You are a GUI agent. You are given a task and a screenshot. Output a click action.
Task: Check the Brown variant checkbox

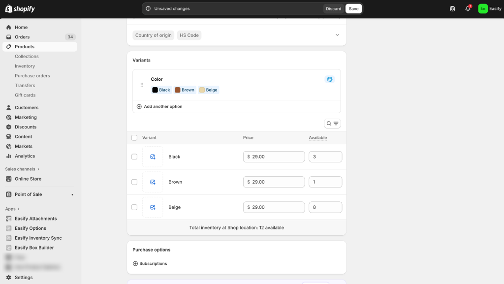(134, 182)
